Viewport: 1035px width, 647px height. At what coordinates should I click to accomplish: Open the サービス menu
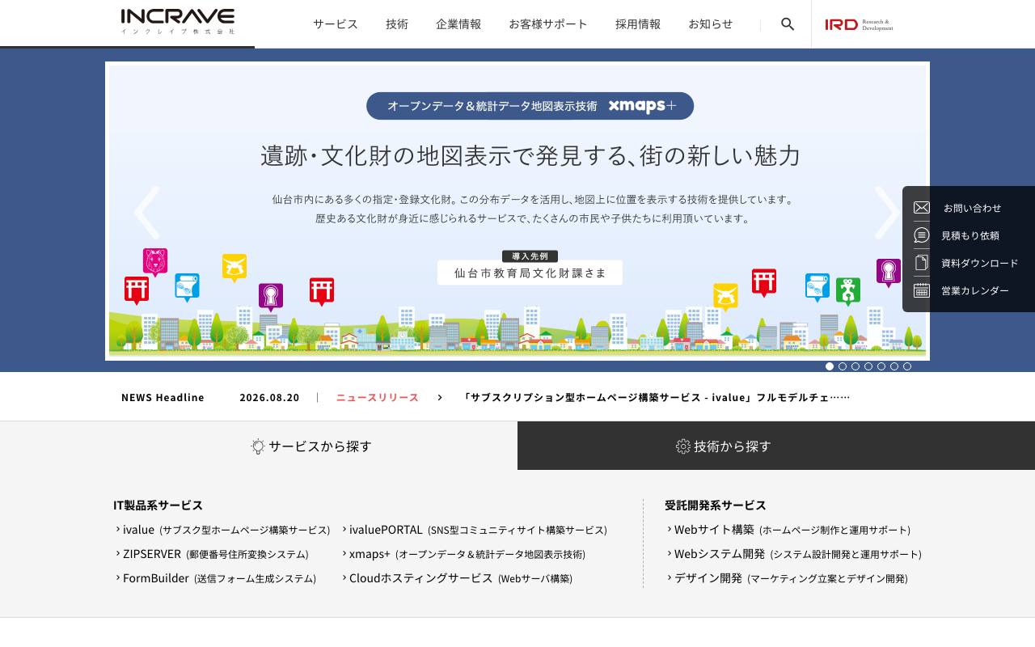tap(336, 24)
